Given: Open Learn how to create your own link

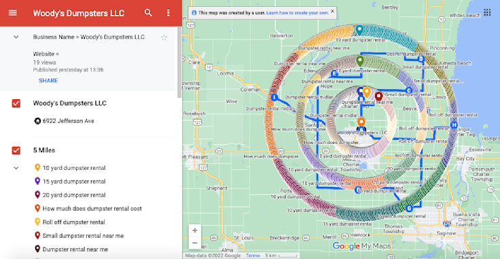Looking at the screenshot, I should (297, 13).
